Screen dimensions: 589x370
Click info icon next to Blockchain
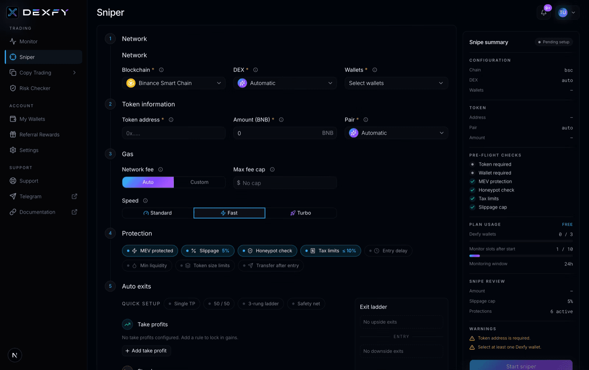pos(161,70)
